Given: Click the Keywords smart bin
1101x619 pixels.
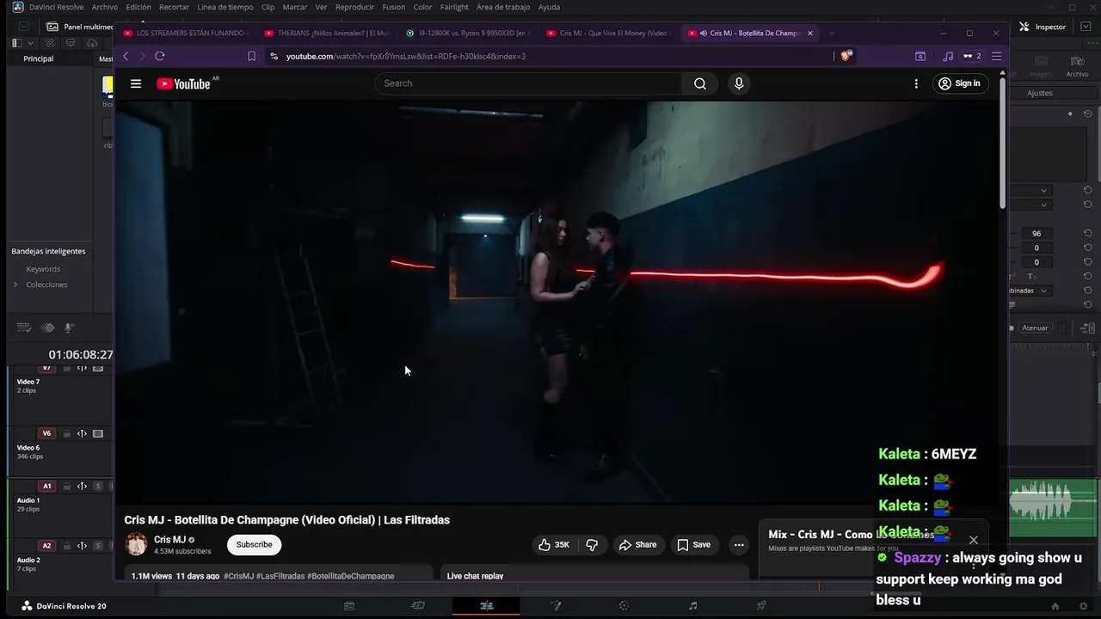Looking at the screenshot, I should pos(43,269).
